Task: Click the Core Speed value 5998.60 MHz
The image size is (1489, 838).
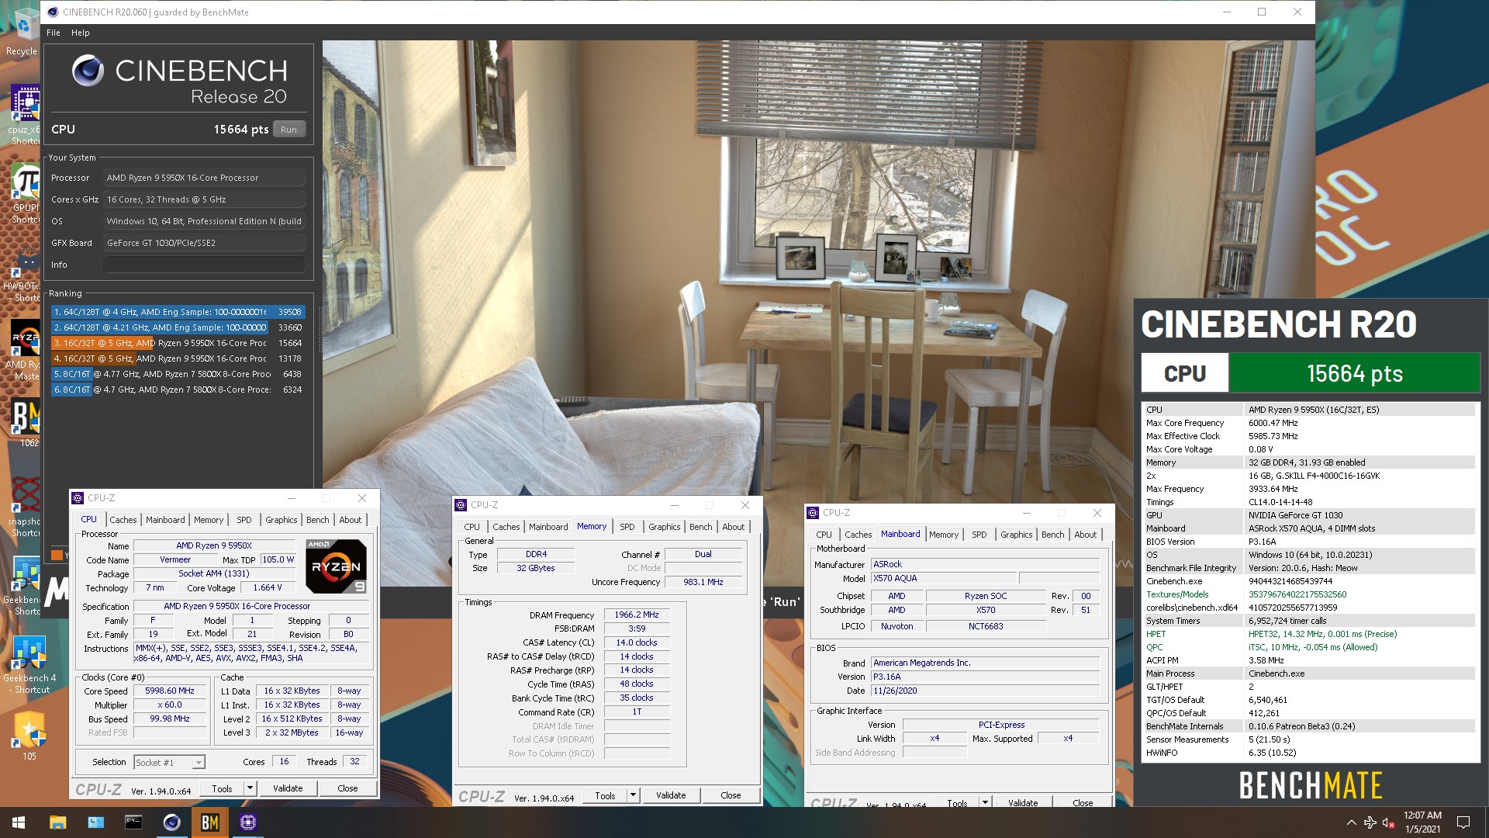Action: click(x=170, y=691)
